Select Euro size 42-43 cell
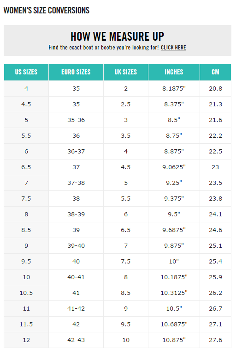Image resolution: width=236 pixels, height=349 pixels. [x=76, y=340]
